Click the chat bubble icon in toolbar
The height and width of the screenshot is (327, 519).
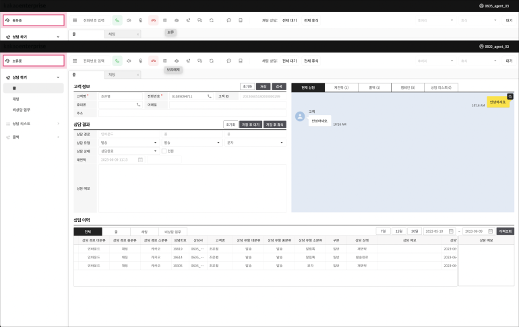coord(228,61)
